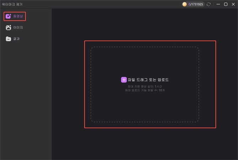Viewport: 238px width, 160px height.
Task: Click the 파일 드래그 또는 업로드 text
Action: point(148,80)
